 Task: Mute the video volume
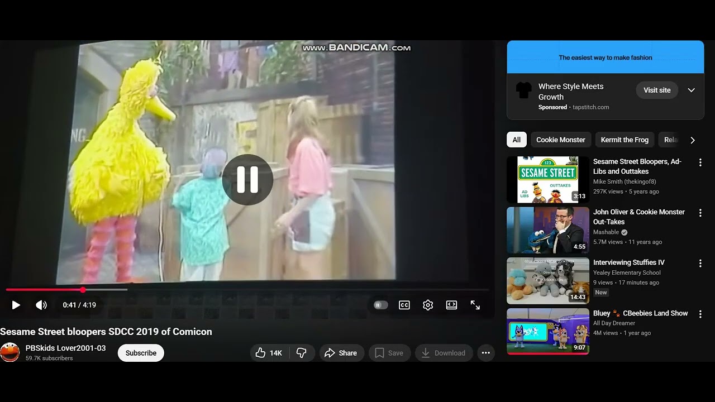tap(41, 305)
